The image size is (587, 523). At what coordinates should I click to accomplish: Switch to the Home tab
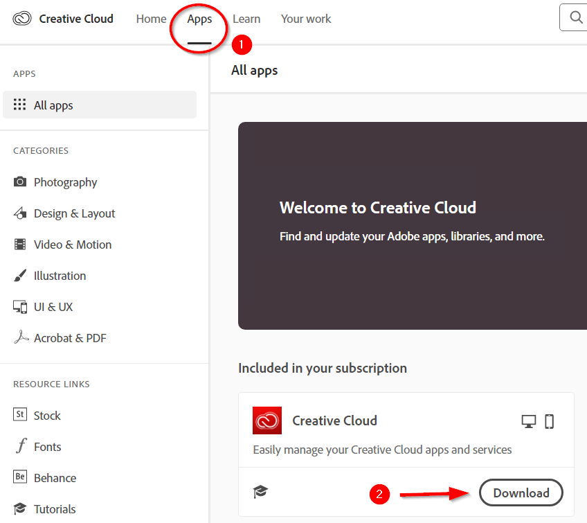click(x=151, y=19)
